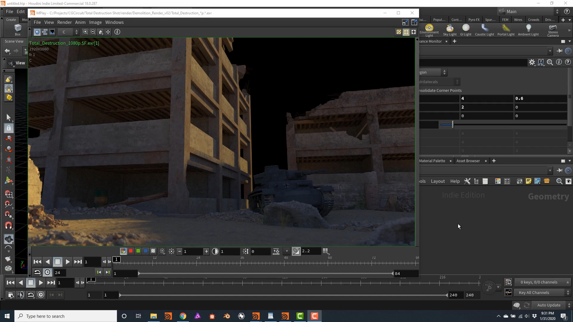Click the contrast half-circle icon

(215, 251)
